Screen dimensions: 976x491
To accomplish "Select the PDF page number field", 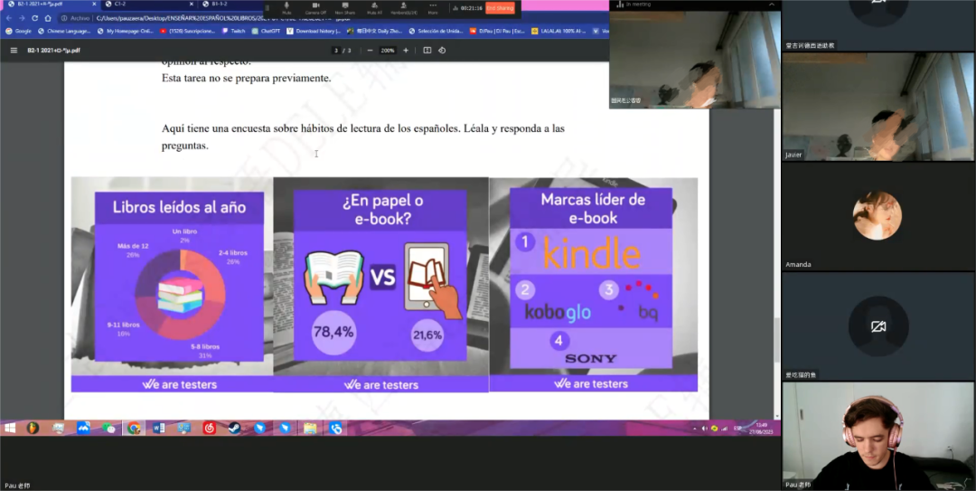I will point(337,51).
